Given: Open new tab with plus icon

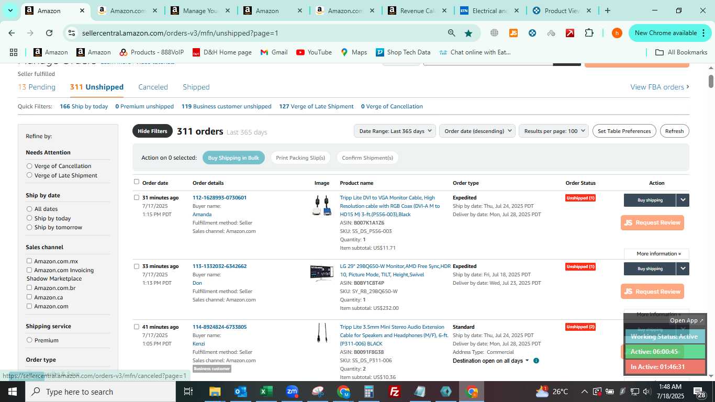Looking at the screenshot, I should coord(608,10).
